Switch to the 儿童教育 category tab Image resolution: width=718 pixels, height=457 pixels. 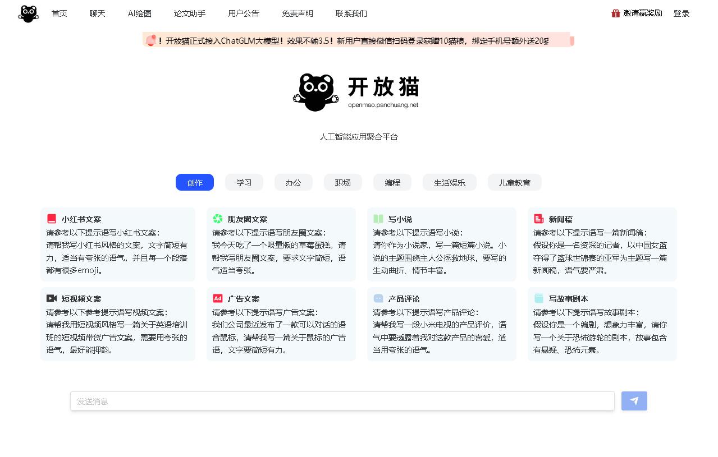click(x=515, y=182)
